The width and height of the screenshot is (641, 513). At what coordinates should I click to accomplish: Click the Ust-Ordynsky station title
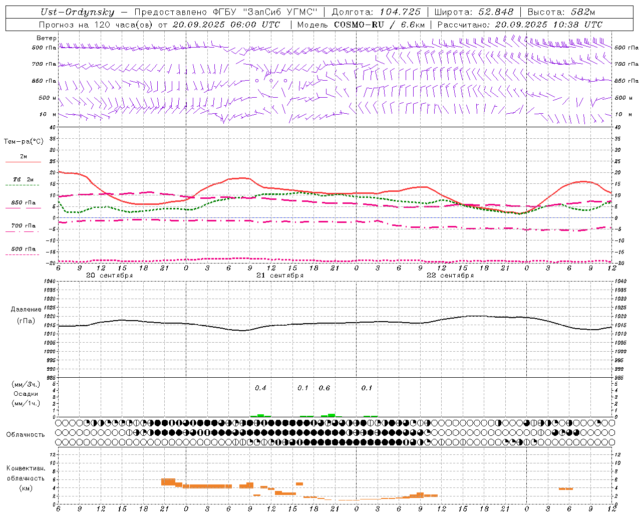pos(78,12)
